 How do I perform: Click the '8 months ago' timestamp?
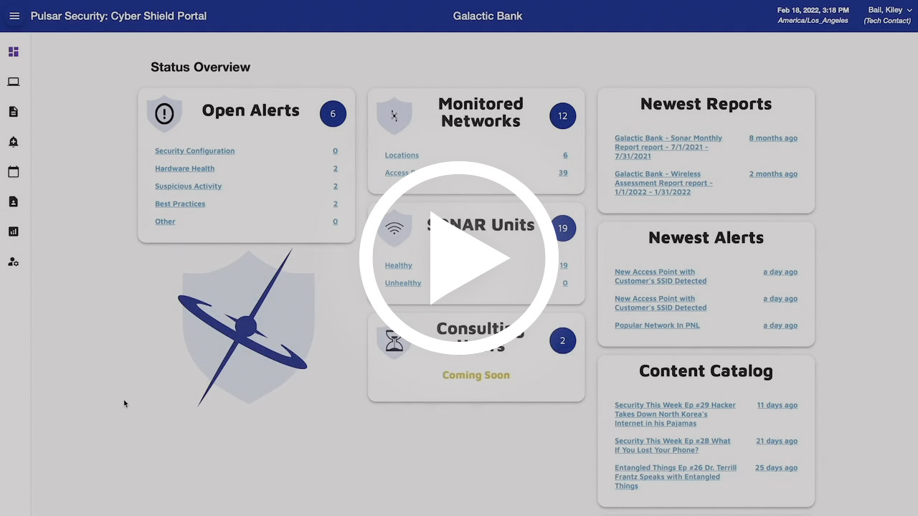pos(773,138)
